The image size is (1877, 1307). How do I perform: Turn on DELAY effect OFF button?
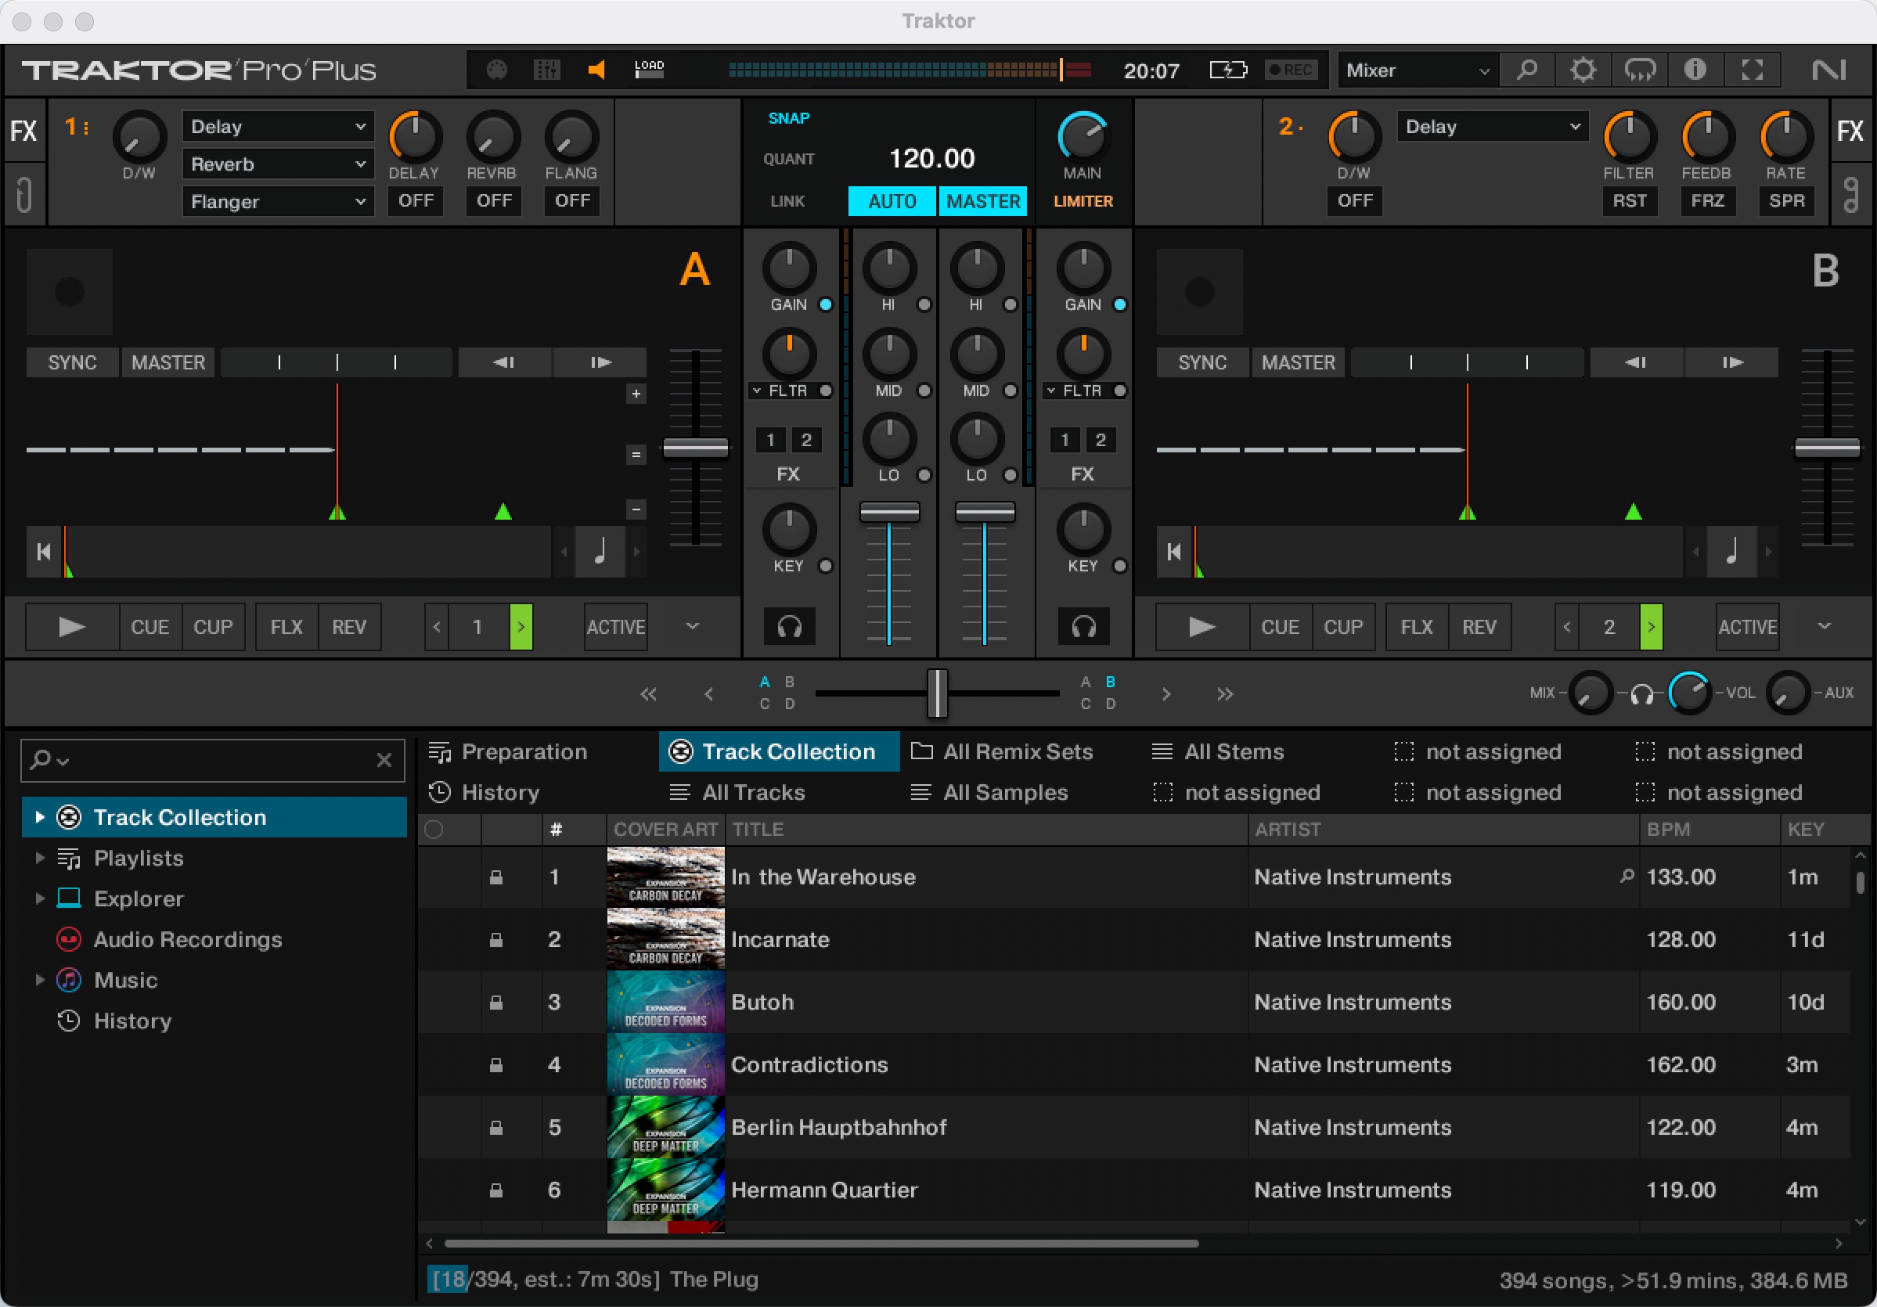416,201
